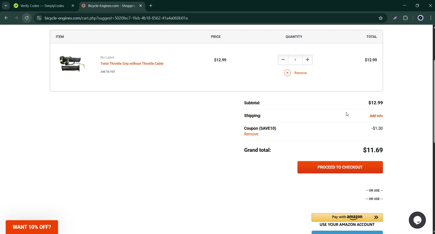Open Twist Throttle Grip product thumbnail
This screenshot has height=234, width=435.
tap(72, 64)
